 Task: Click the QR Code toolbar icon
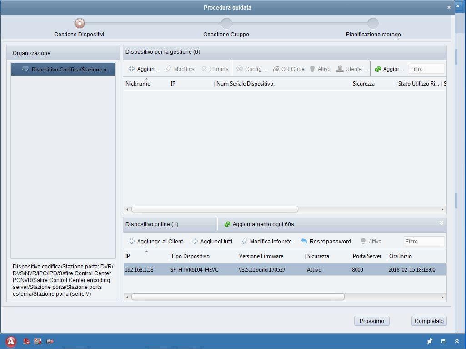(x=276, y=69)
